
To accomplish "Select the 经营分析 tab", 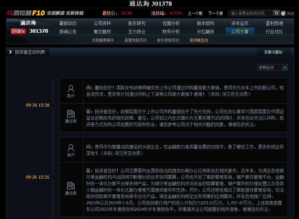I will click(171, 23).
